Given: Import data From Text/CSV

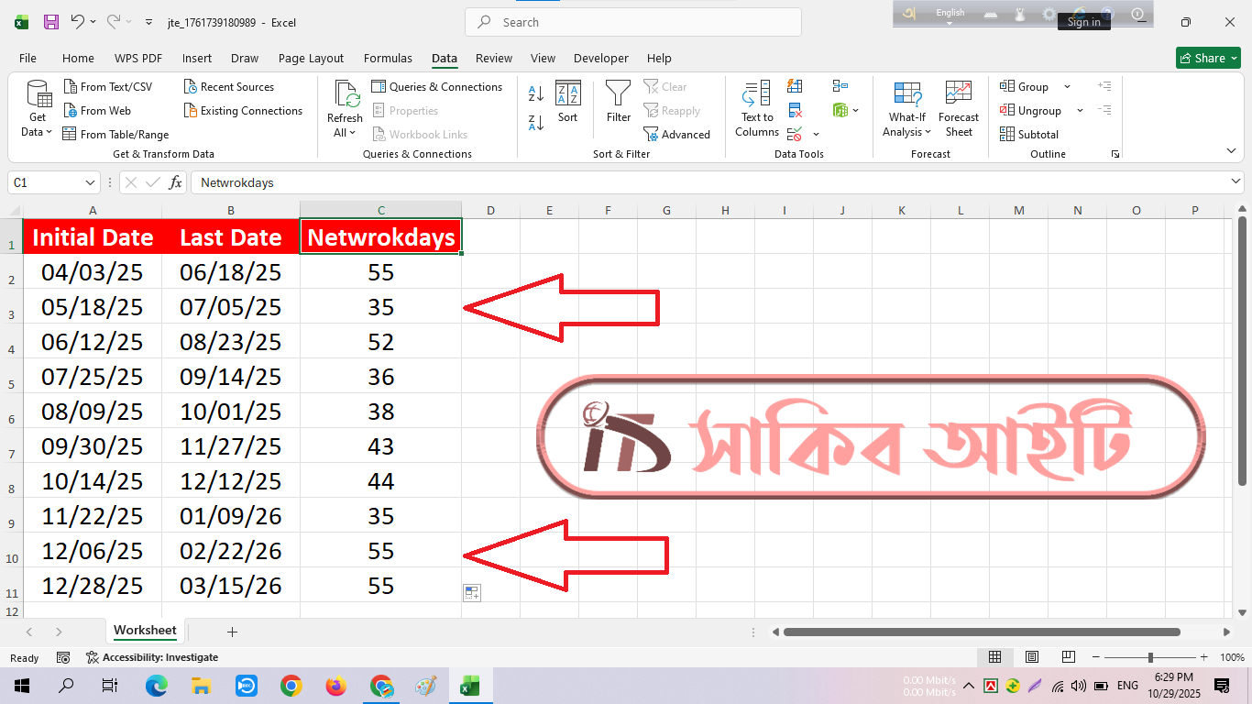Looking at the screenshot, I should click(x=108, y=87).
